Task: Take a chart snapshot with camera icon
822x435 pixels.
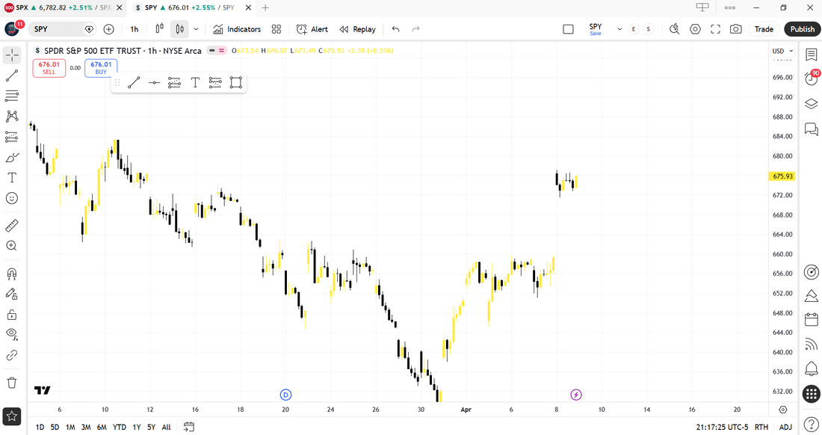Action: click(736, 29)
